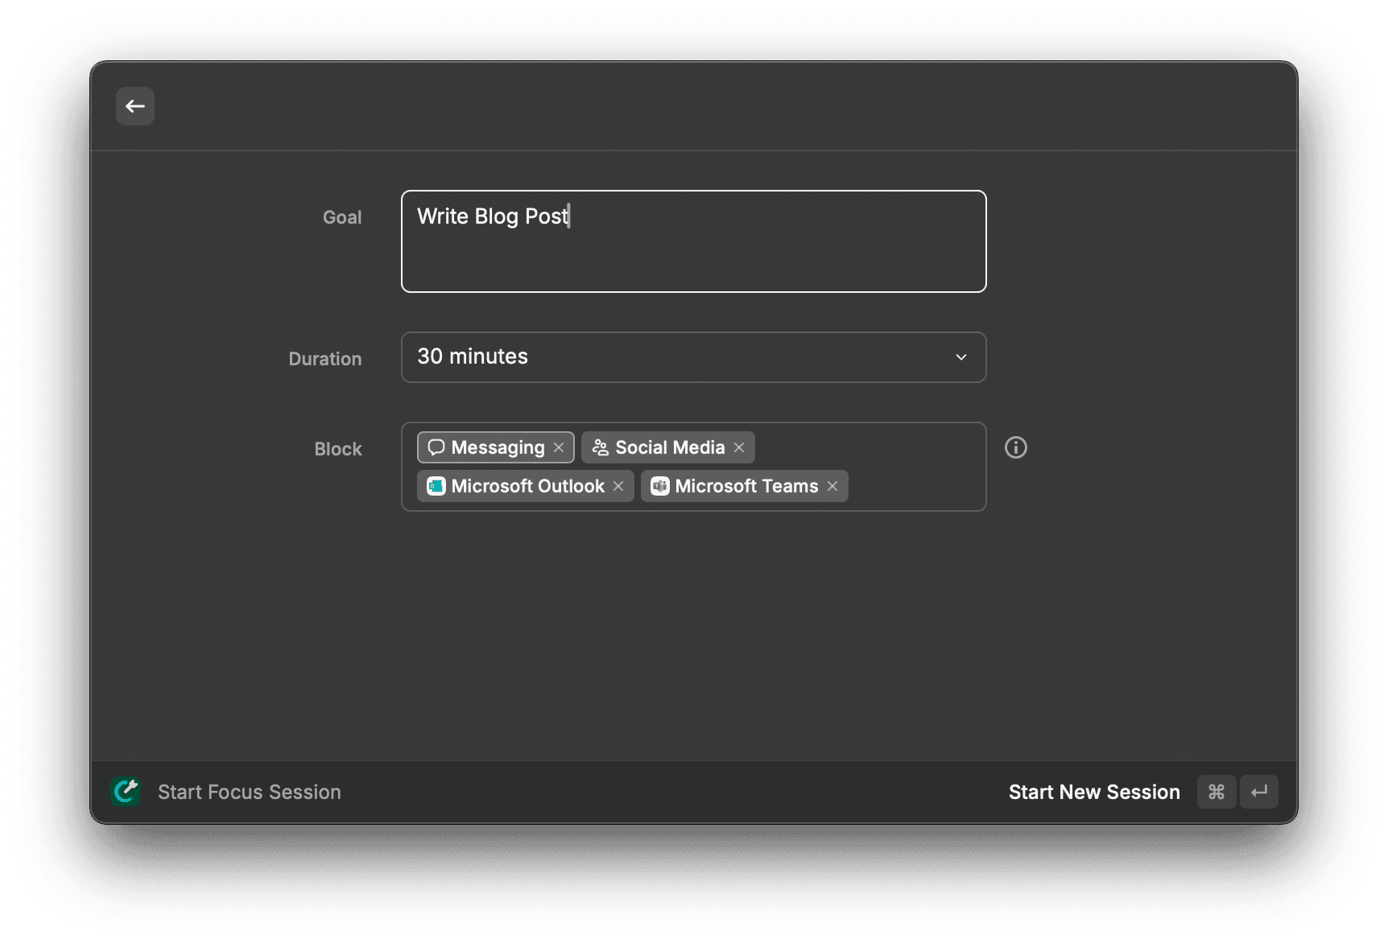
Task: Click the green Focus session icon
Action: point(126,792)
